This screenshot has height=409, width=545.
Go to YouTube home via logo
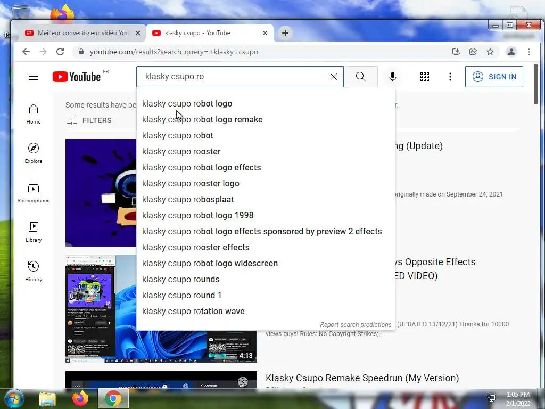tap(77, 77)
